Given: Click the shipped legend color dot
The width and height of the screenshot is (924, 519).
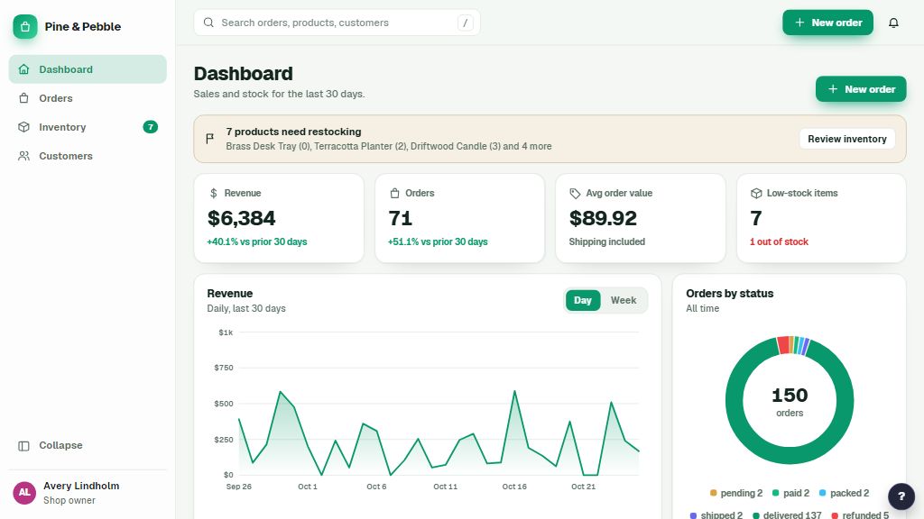Looking at the screenshot, I should tap(693, 515).
